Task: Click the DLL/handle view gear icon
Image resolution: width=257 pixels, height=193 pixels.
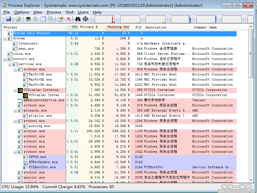Action: (x=51, y=19)
